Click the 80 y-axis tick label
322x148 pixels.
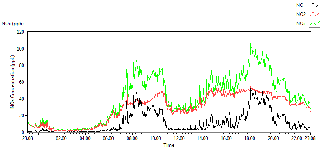pyautogui.click(x=22, y=65)
